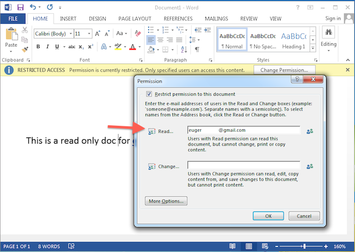
Task: Expand the Numbering list dropdown
Action: pyautogui.click(x=172, y=30)
